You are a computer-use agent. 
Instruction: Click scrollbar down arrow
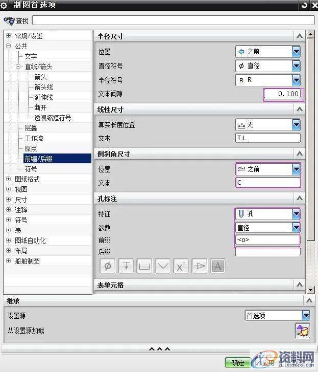coord(310,290)
